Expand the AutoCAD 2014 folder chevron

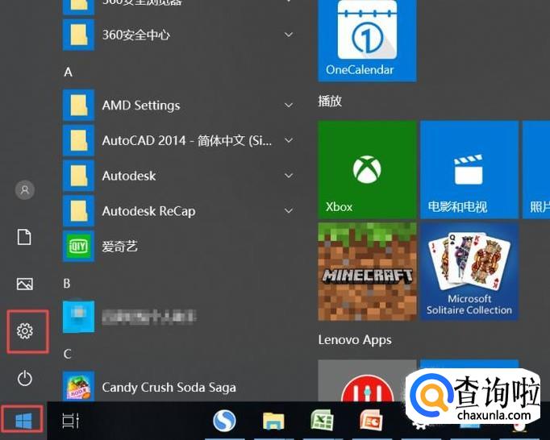click(289, 140)
